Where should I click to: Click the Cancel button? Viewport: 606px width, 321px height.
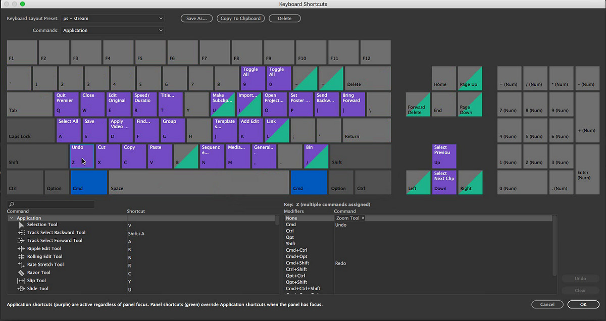pyautogui.click(x=547, y=304)
